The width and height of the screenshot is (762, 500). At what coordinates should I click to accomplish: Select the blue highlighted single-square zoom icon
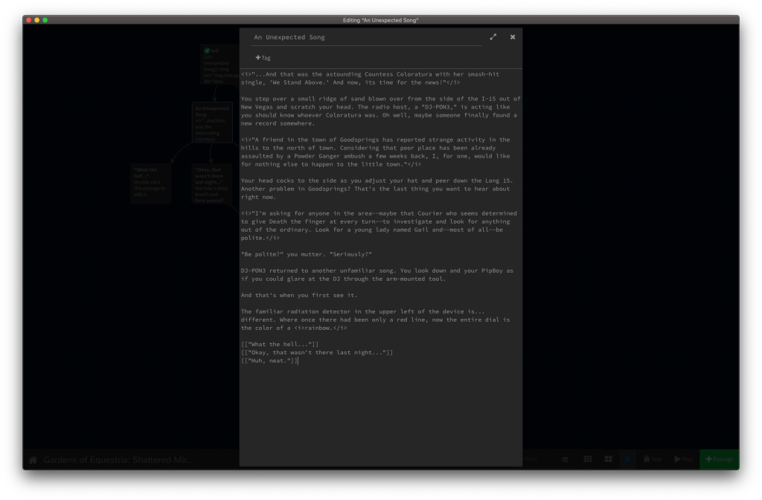[628, 460]
